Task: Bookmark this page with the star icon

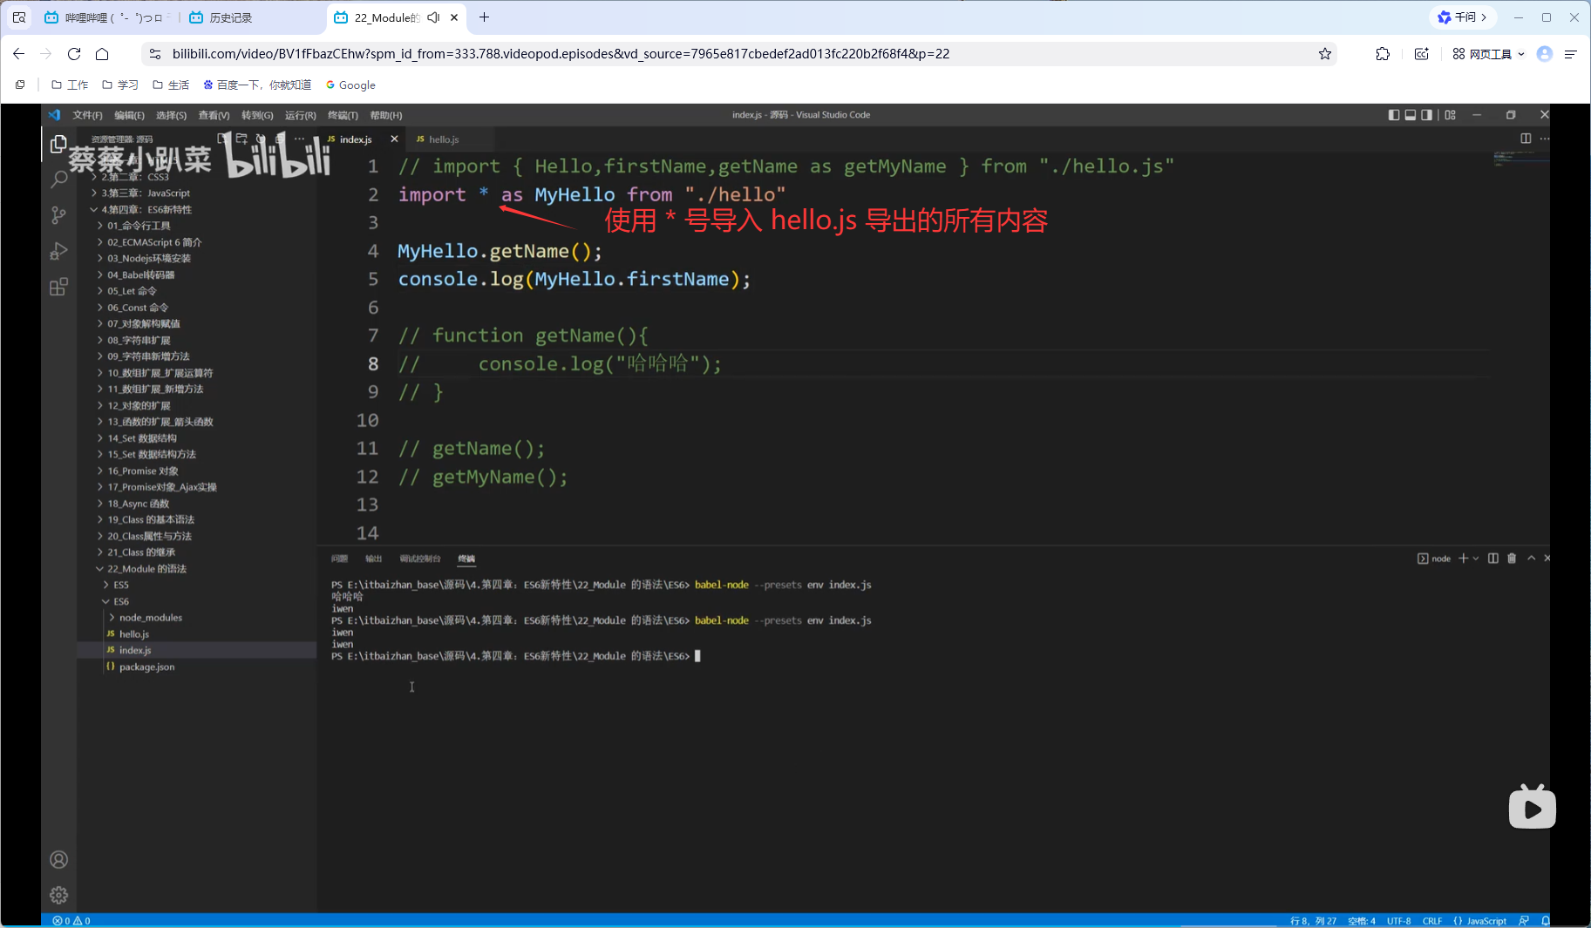Action: coord(1325,54)
